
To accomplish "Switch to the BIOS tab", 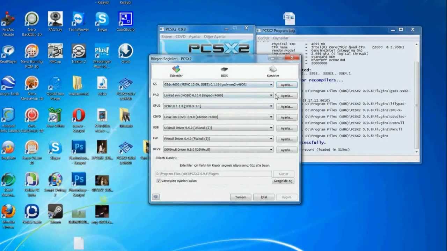I will click(224, 71).
